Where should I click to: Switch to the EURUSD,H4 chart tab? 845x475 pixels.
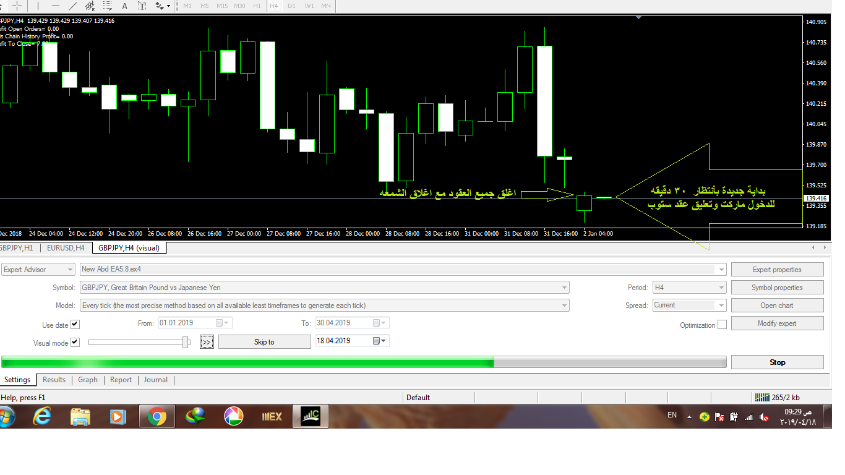[x=66, y=248]
